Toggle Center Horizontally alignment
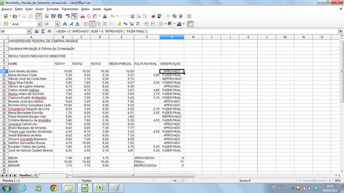The width and height of the screenshot is (344, 193). tap(92, 24)
